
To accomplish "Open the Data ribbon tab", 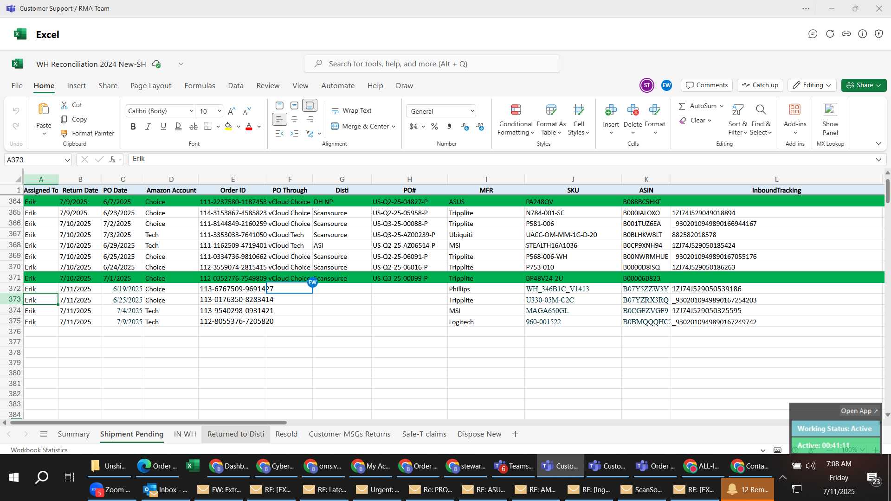I will 236,86.
